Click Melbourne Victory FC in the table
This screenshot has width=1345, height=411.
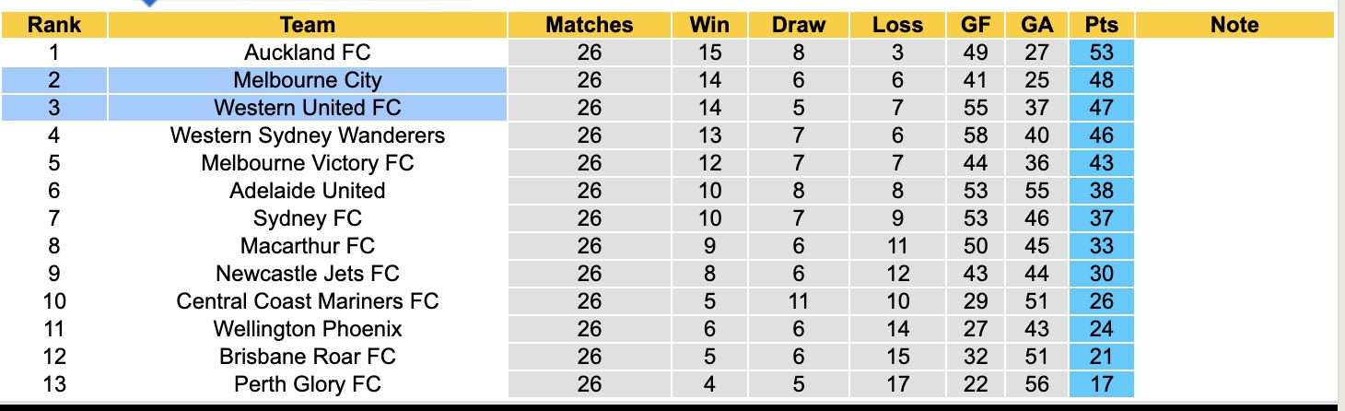pyautogui.click(x=308, y=163)
